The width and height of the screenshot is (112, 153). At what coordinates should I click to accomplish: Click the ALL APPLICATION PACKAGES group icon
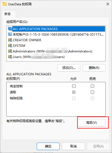click(x=10, y=29)
